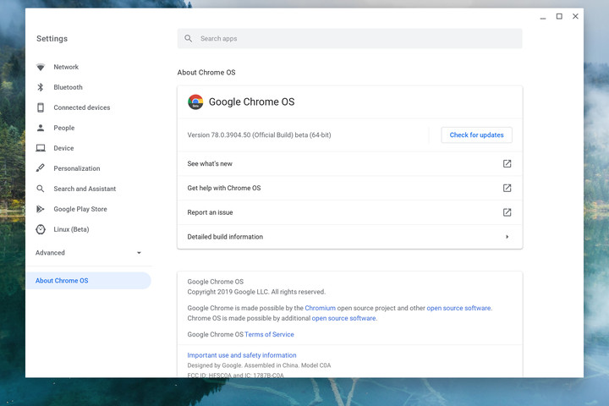Maximize the Settings window
Screen dimensions: 609x406
559,16
